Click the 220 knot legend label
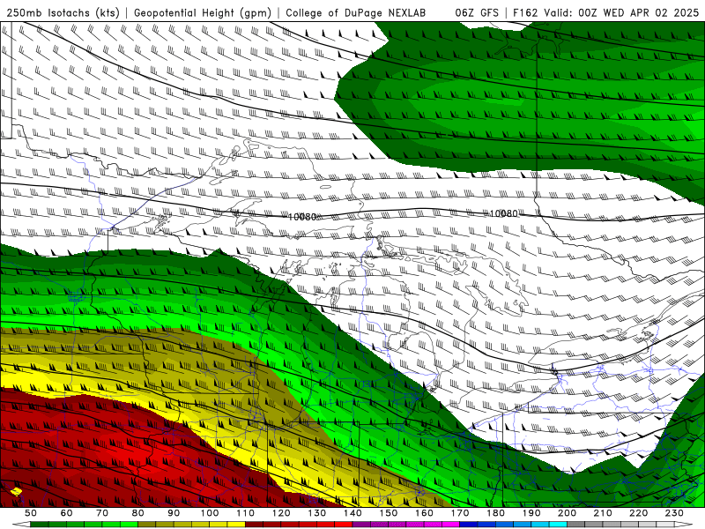The image size is (705, 529). (638, 513)
